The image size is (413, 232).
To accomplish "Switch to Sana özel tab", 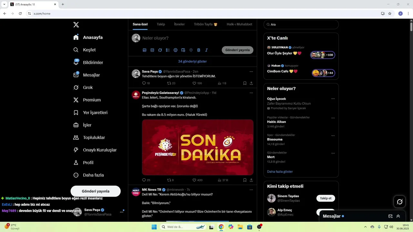I will (x=140, y=24).
